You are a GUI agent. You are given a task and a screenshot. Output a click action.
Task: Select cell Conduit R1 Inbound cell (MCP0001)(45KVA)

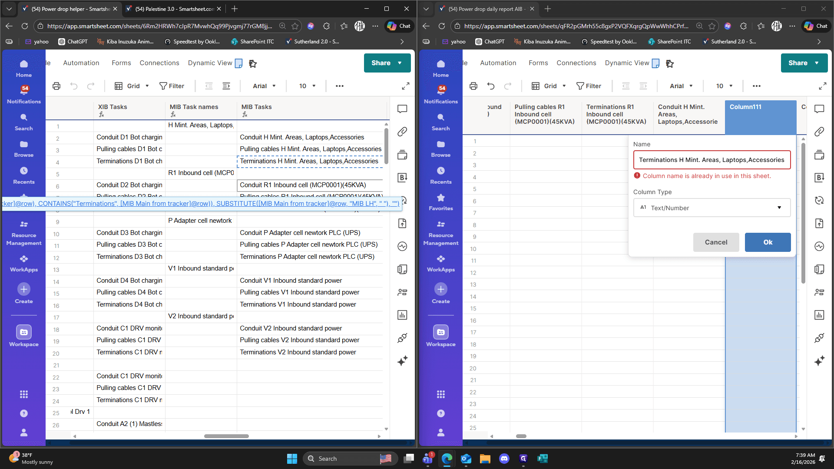310,185
